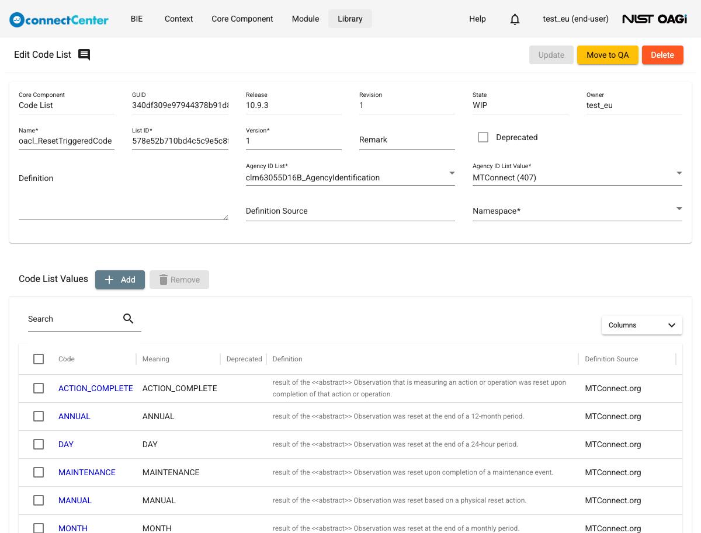Screen dimensions: 701x533
Task: Click the Move to QA button
Action: pos(608,55)
